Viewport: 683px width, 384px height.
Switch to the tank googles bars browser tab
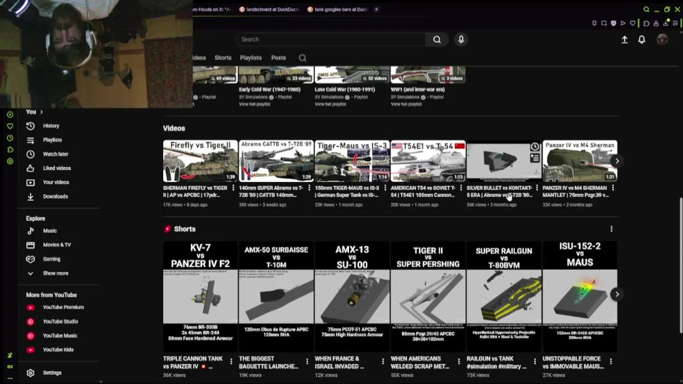pos(337,10)
